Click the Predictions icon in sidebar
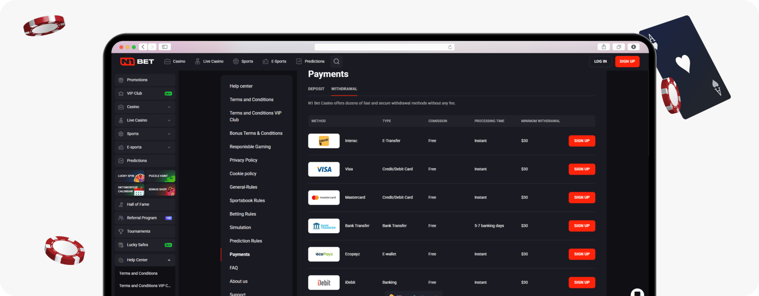This screenshot has width=759, height=296. pyautogui.click(x=121, y=161)
